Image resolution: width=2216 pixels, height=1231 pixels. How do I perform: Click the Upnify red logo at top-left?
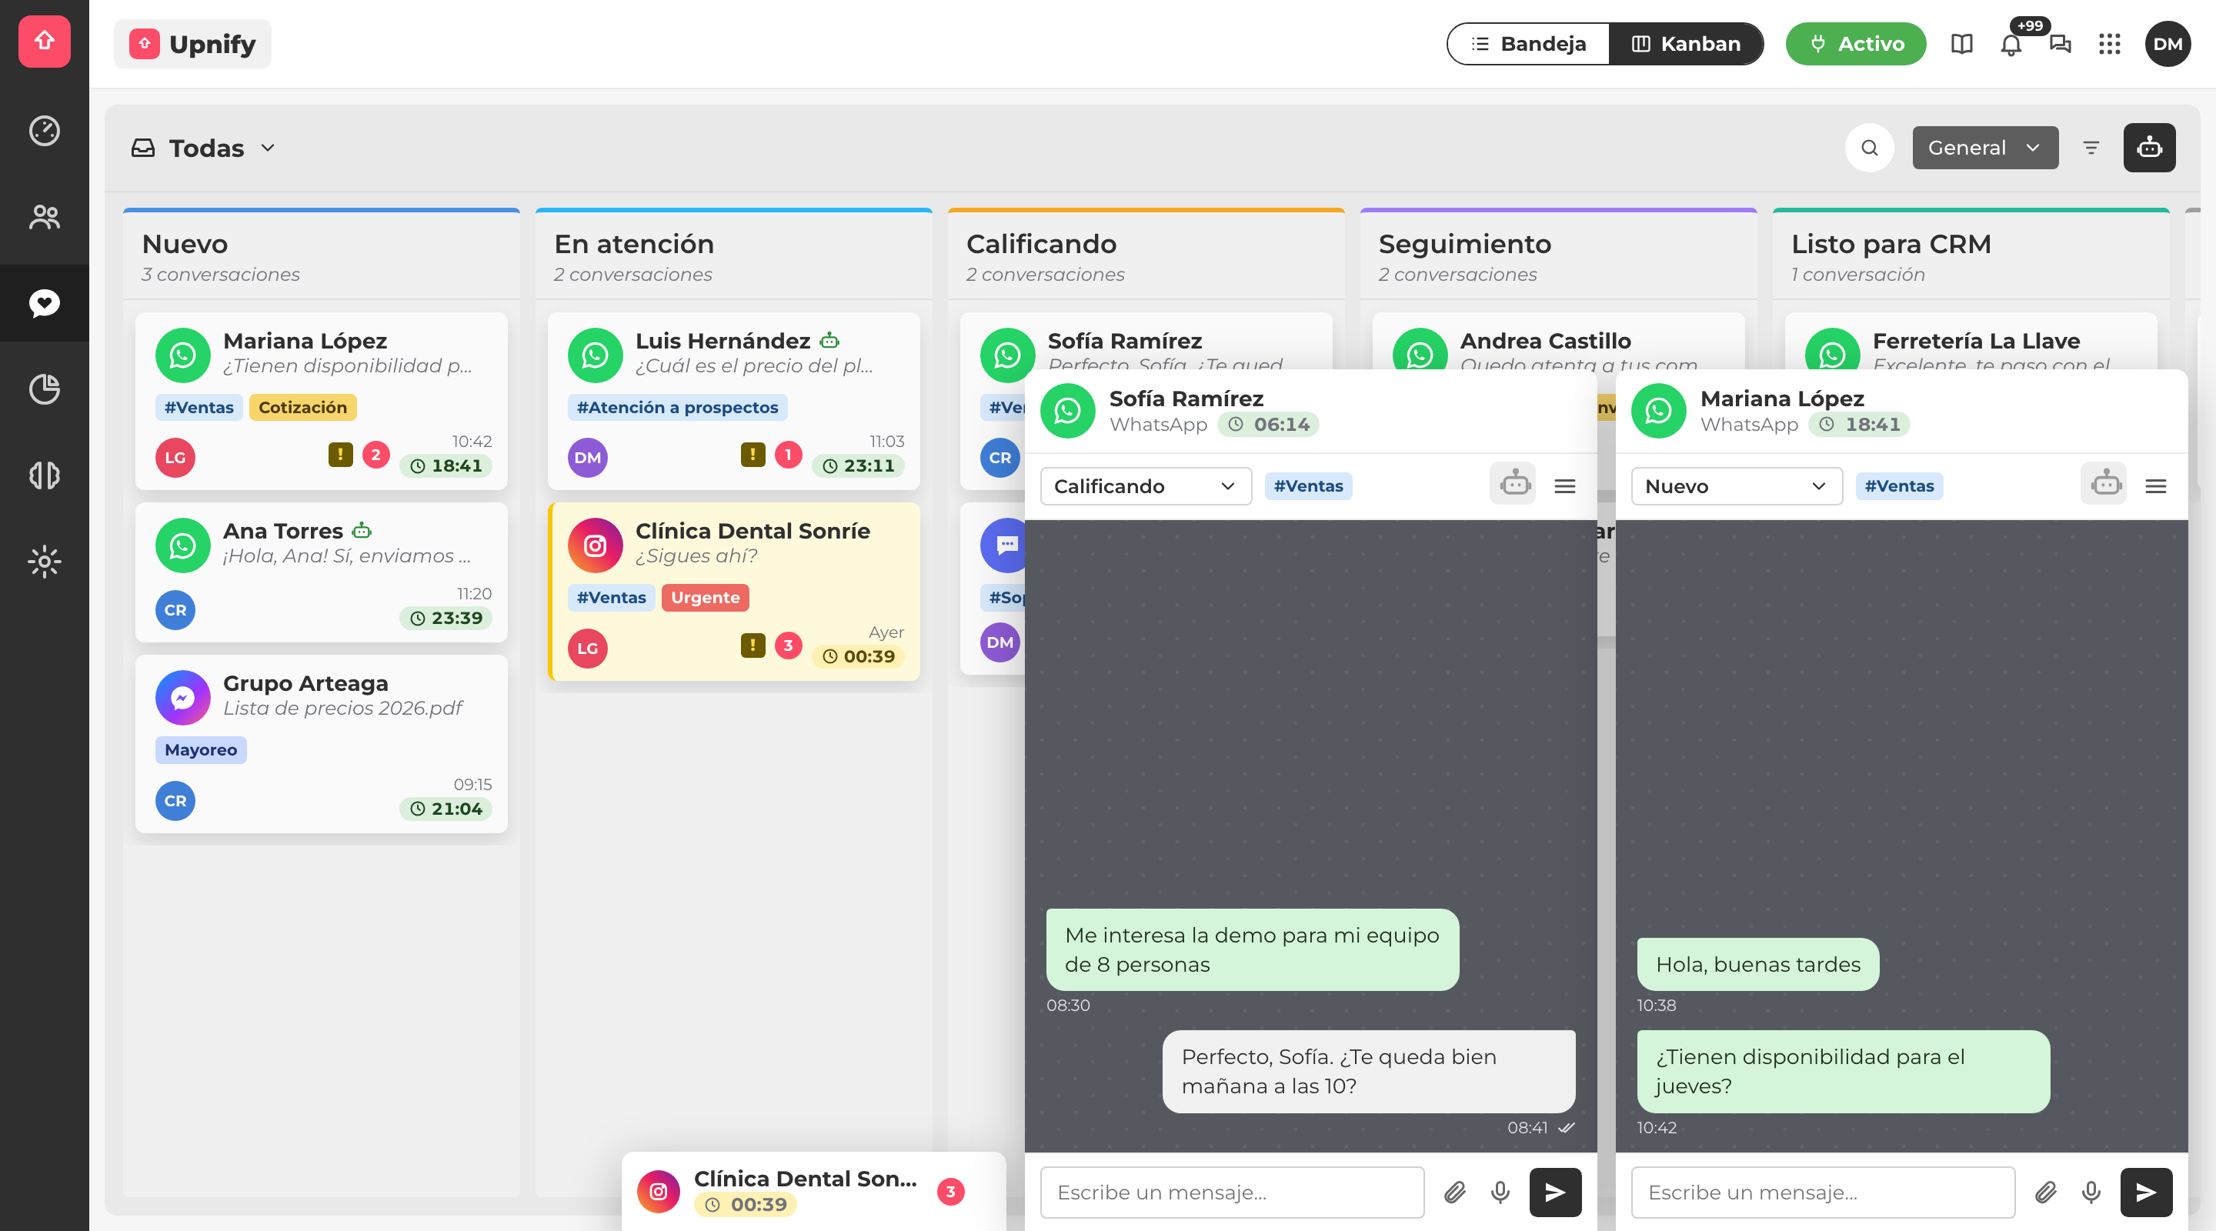click(44, 41)
